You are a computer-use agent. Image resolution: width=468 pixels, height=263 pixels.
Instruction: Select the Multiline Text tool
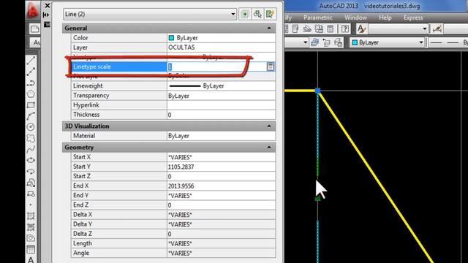[31, 260]
